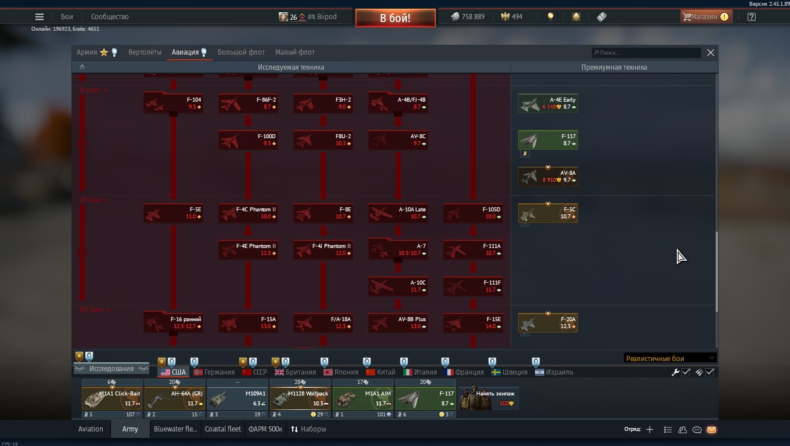Select Япония nation tab
790x446 pixels.
(341, 372)
